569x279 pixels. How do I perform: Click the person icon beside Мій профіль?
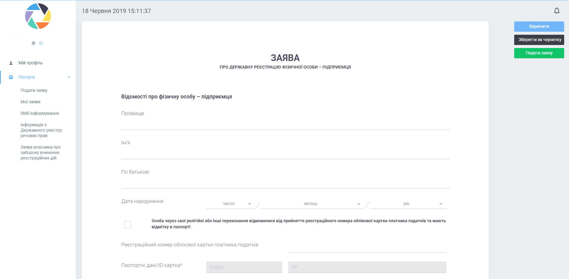point(11,63)
